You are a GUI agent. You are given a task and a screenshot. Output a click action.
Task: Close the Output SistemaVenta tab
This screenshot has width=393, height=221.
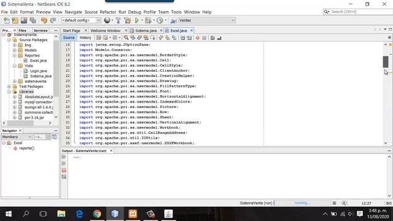click(111, 150)
